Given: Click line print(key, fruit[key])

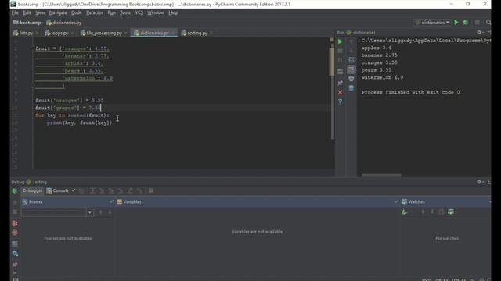Looking at the screenshot, I should point(79,123).
